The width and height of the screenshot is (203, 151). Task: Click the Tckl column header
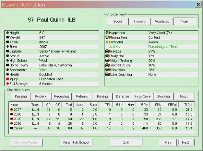pyautogui.click(x=68, y=105)
